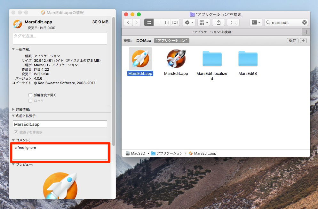
Task: Go back in Finder window
Action: (128, 22)
